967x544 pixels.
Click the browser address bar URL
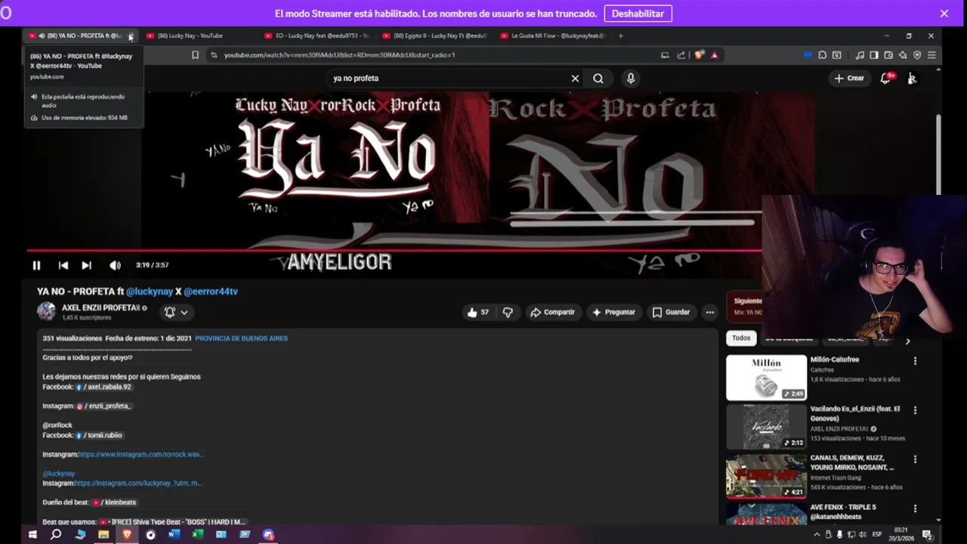(339, 55)
